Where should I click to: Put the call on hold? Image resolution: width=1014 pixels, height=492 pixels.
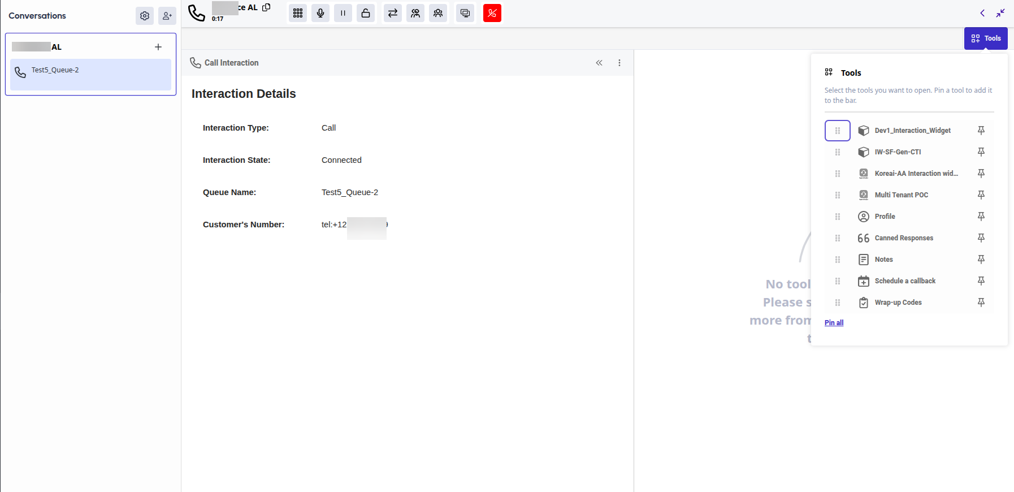pos(343,13)
